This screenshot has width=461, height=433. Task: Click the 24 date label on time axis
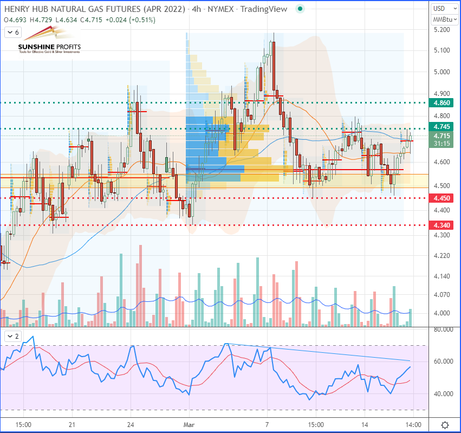point(131,425)
